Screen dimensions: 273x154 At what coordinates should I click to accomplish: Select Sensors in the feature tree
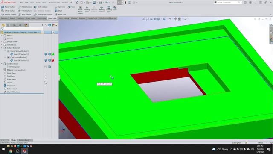(x=10, y=38)
